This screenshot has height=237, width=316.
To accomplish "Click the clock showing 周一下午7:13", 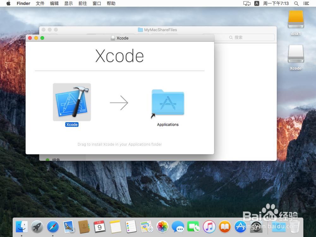I will click(x=276, y=3).
